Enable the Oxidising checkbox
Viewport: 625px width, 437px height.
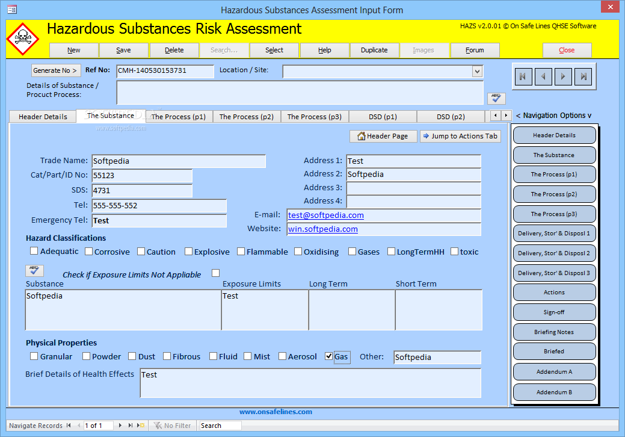(298, 251)
